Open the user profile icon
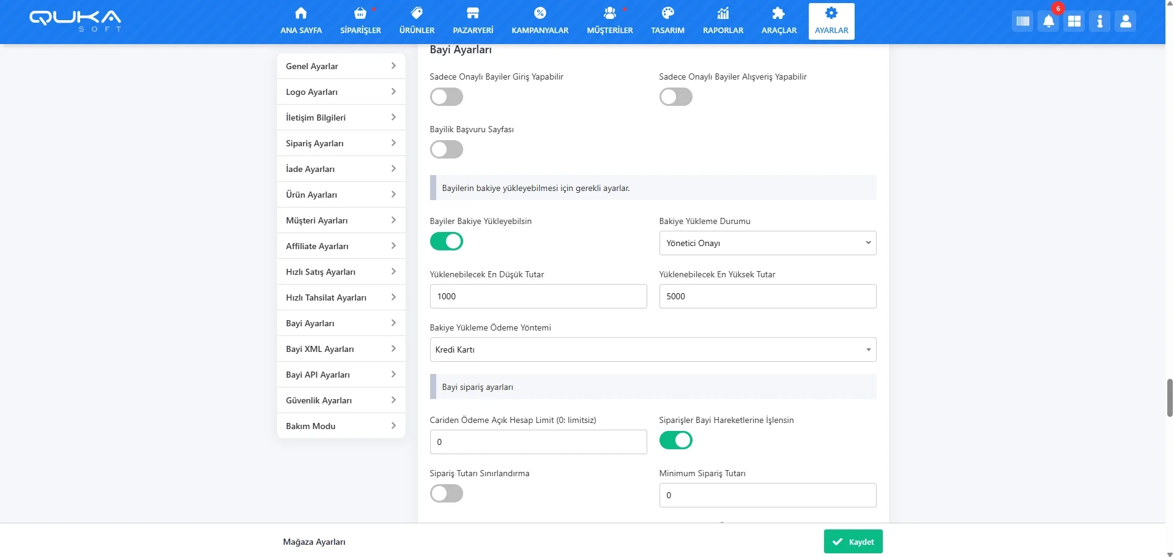Viewport: 1174px width, 557px height. (1125, 22)
